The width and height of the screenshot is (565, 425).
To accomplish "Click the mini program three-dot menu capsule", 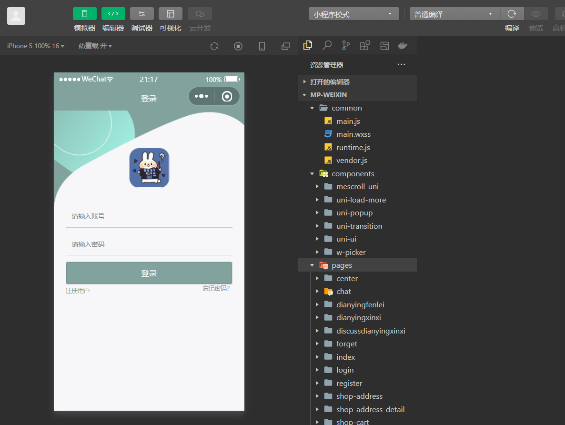I will pos(201,96).
